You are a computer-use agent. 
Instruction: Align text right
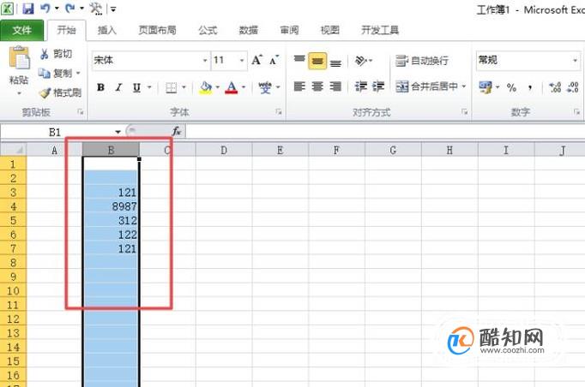[335, 86]
